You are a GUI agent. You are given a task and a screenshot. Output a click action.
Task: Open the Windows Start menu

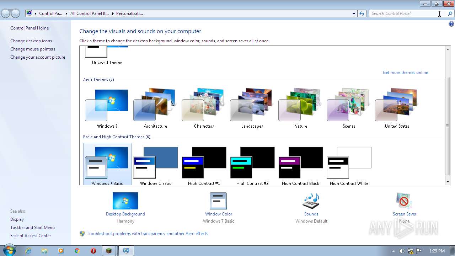tap(9, 250)
